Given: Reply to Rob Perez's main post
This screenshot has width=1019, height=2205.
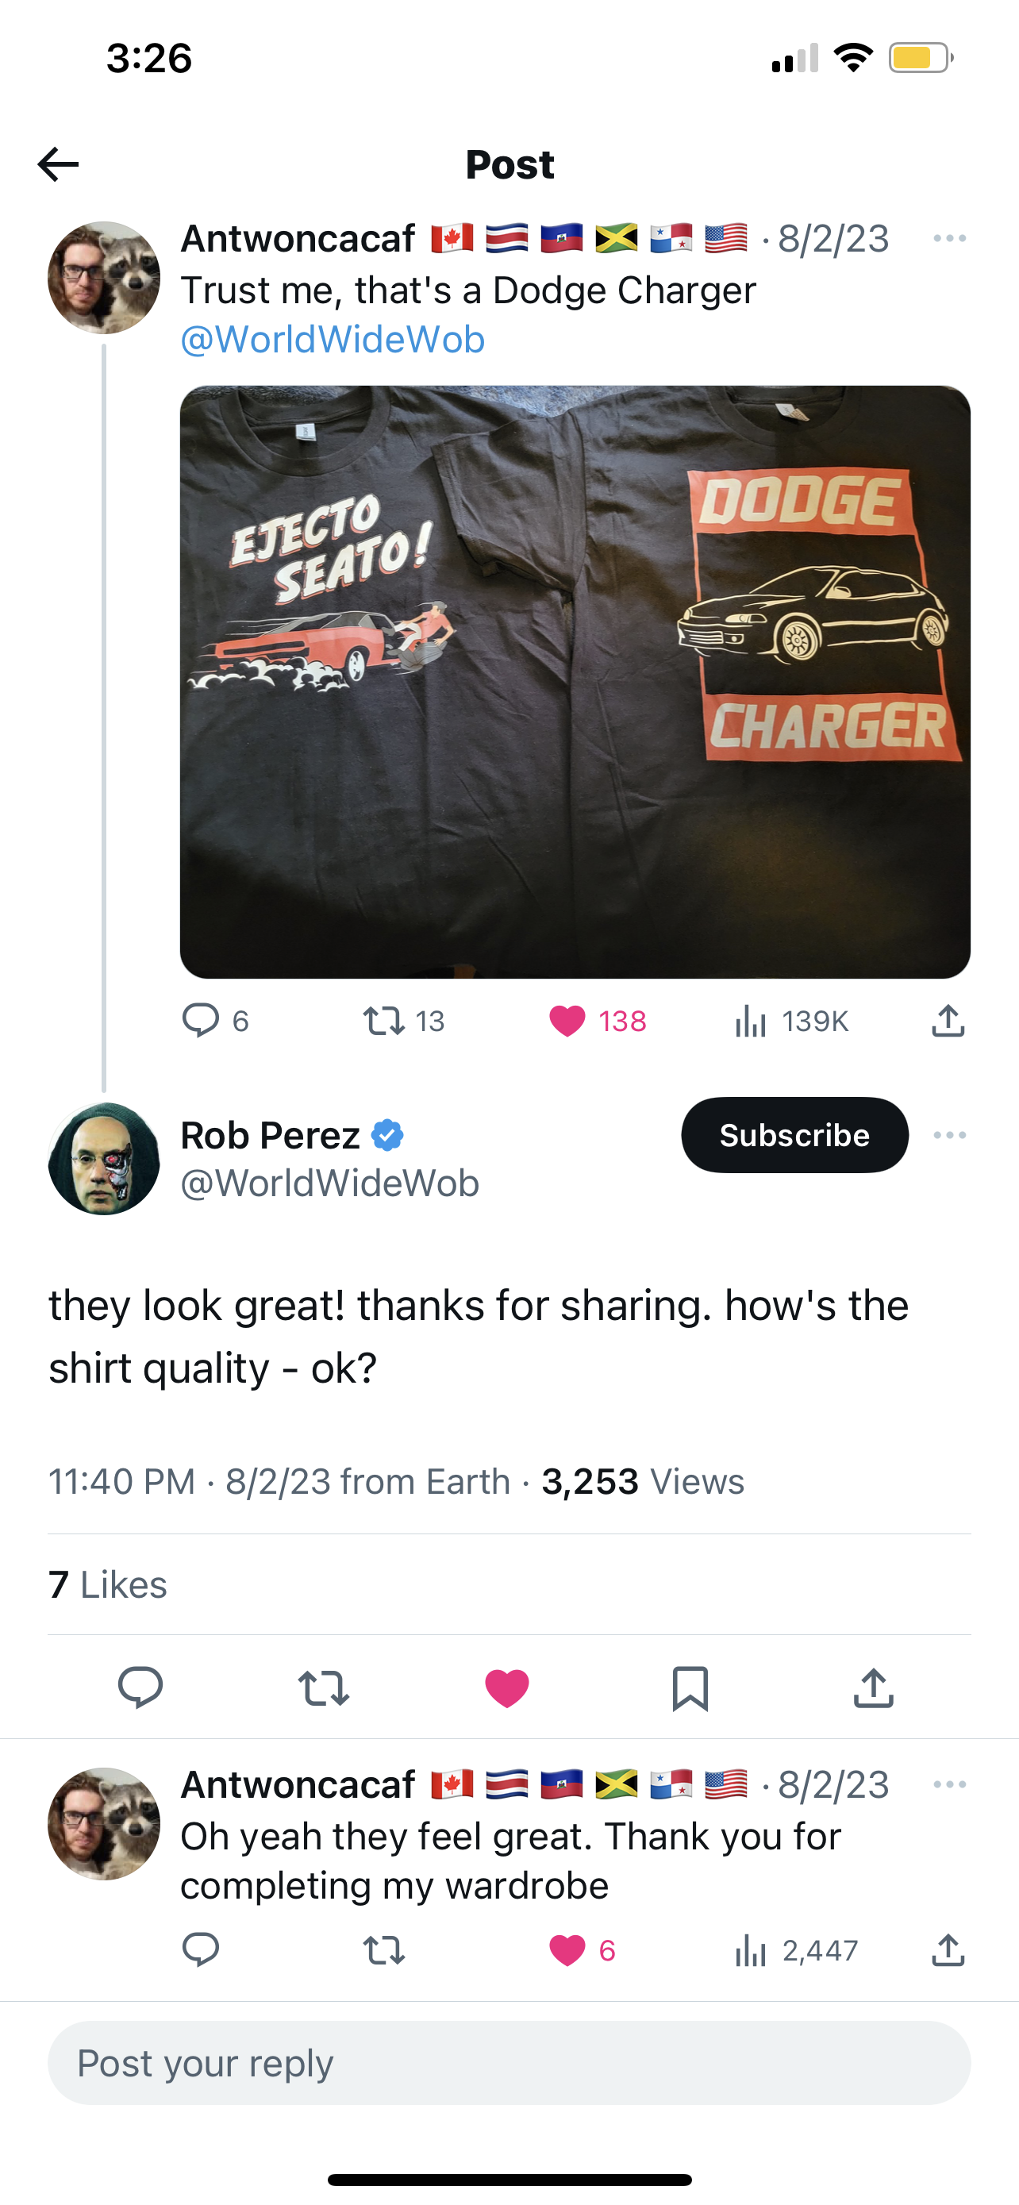Looking at the screenshot, I should (140, 1687).
